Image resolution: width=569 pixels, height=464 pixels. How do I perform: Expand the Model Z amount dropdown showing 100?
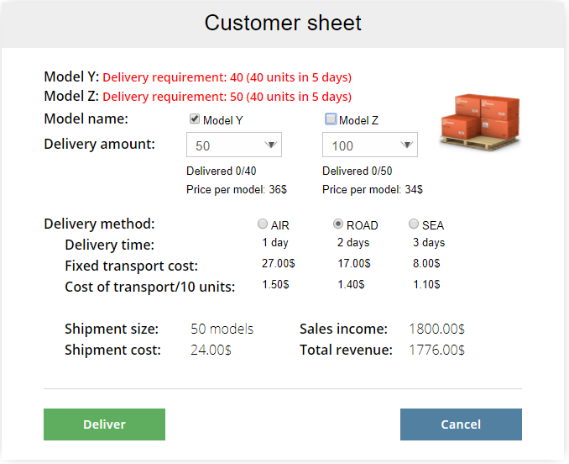[370, 145]
